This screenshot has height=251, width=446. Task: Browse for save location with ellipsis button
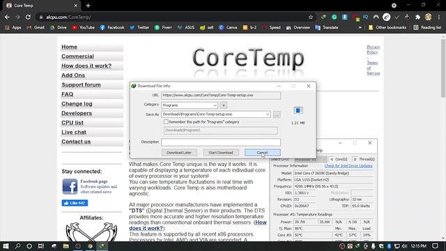(x=277, y=114)
